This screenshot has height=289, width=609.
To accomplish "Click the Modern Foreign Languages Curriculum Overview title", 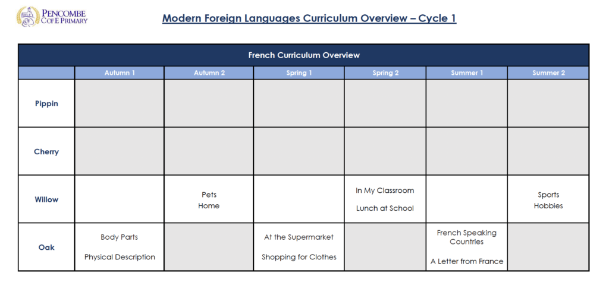I will click(x=309, y=18).
